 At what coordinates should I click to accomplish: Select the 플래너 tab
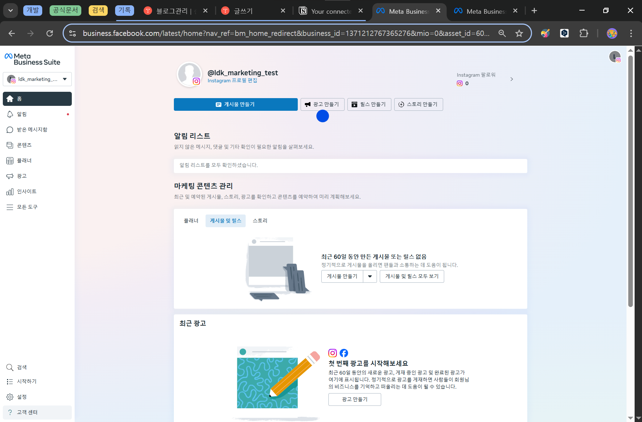click(191, 221)
